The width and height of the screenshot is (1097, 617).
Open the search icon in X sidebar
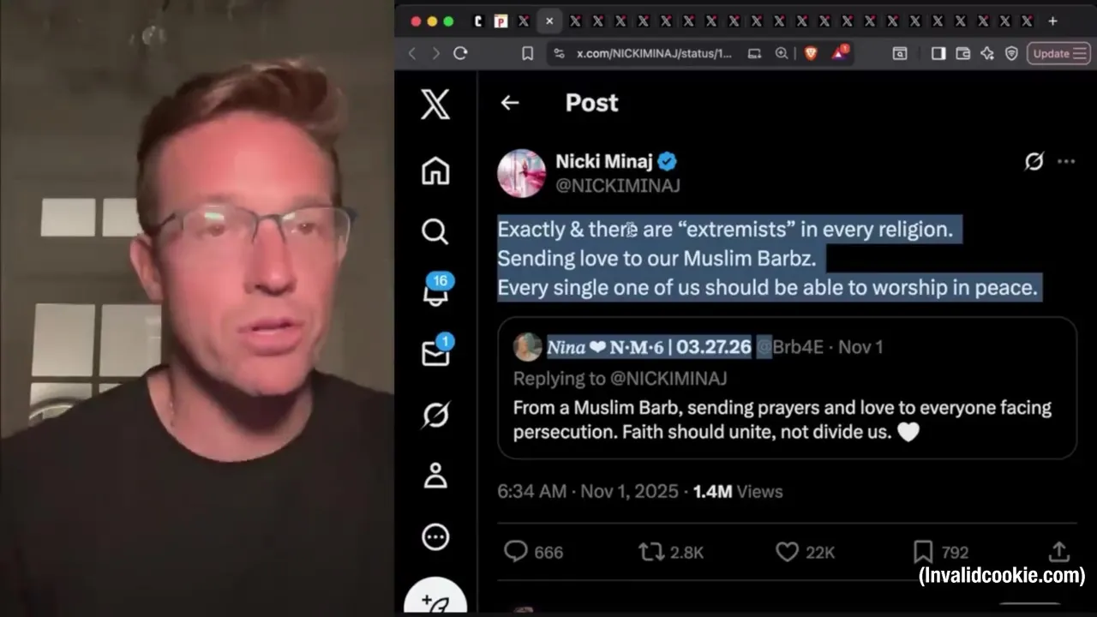pyautogui.click(x=435, y=231)
